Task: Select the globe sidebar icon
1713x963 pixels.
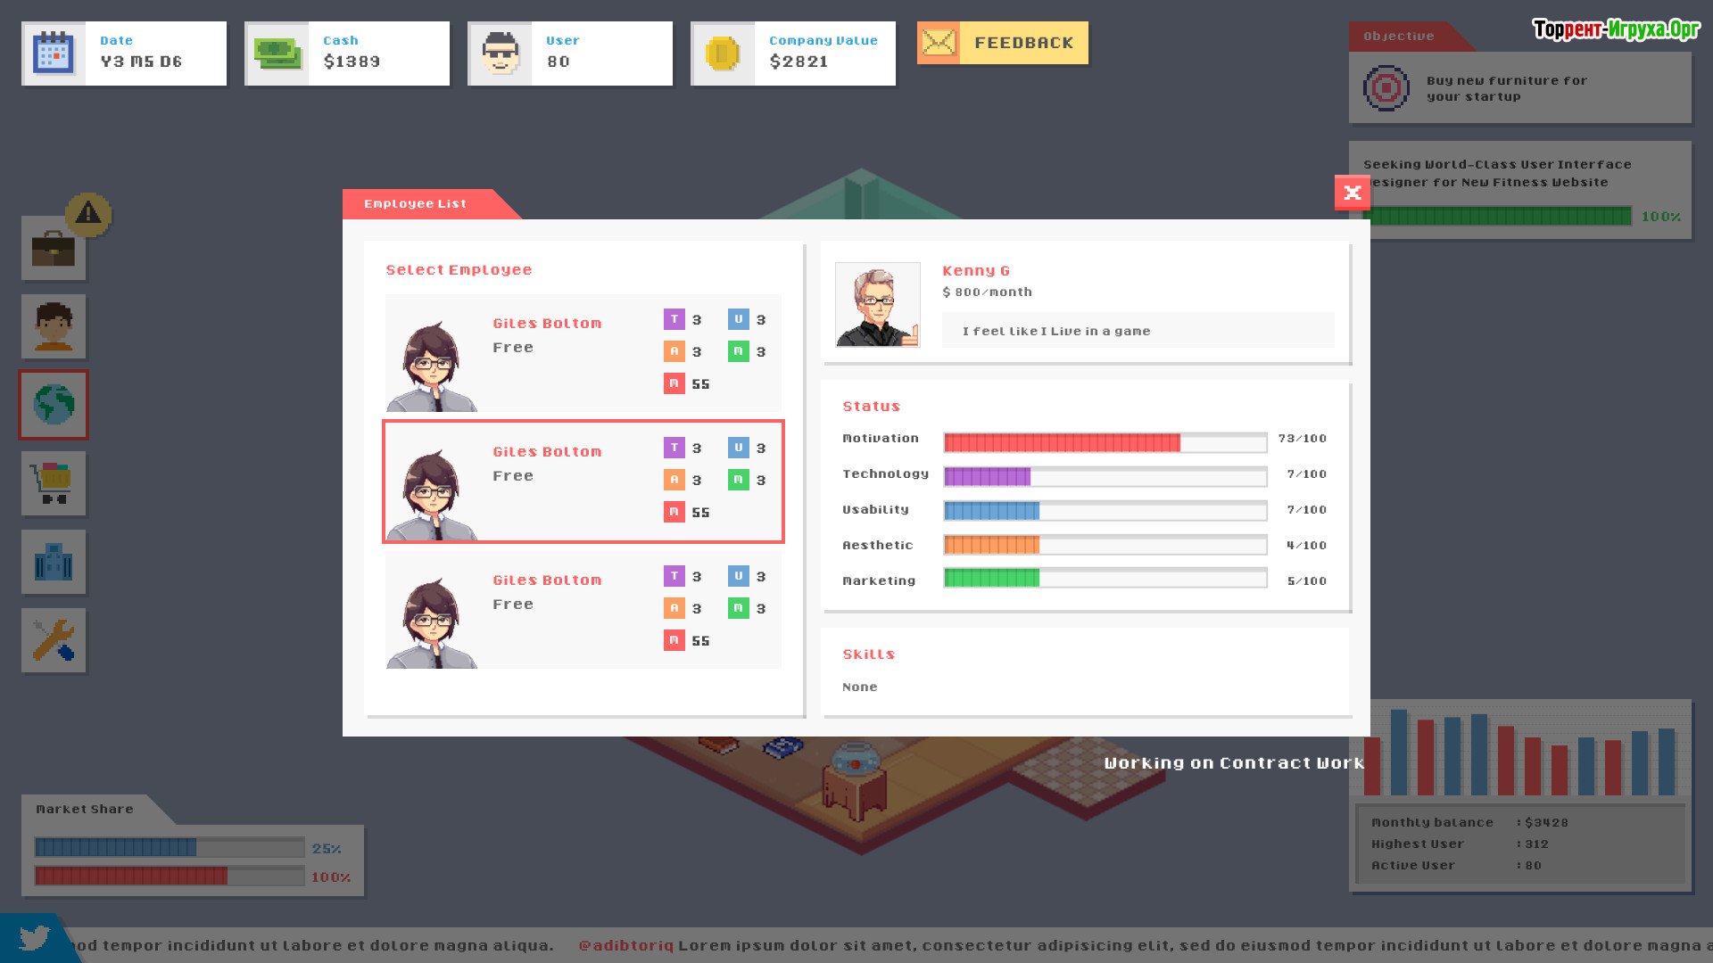Action: [x=54, y=405]
